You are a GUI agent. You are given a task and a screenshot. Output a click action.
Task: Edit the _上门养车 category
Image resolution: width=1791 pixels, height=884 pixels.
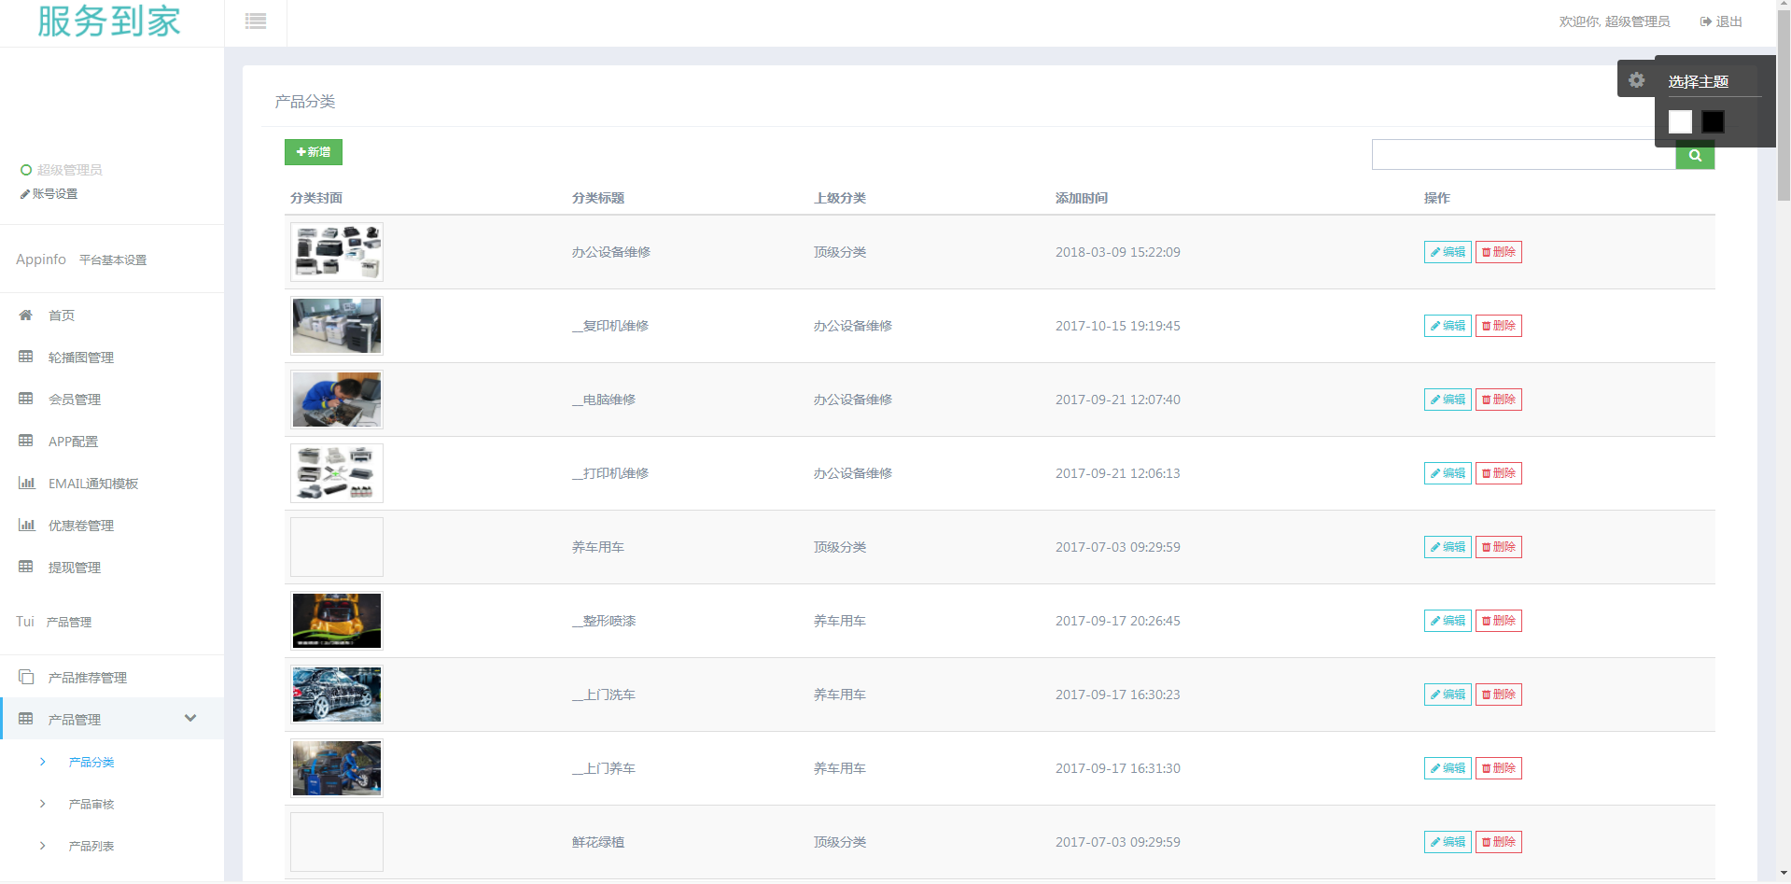(x=1448, y=768)
